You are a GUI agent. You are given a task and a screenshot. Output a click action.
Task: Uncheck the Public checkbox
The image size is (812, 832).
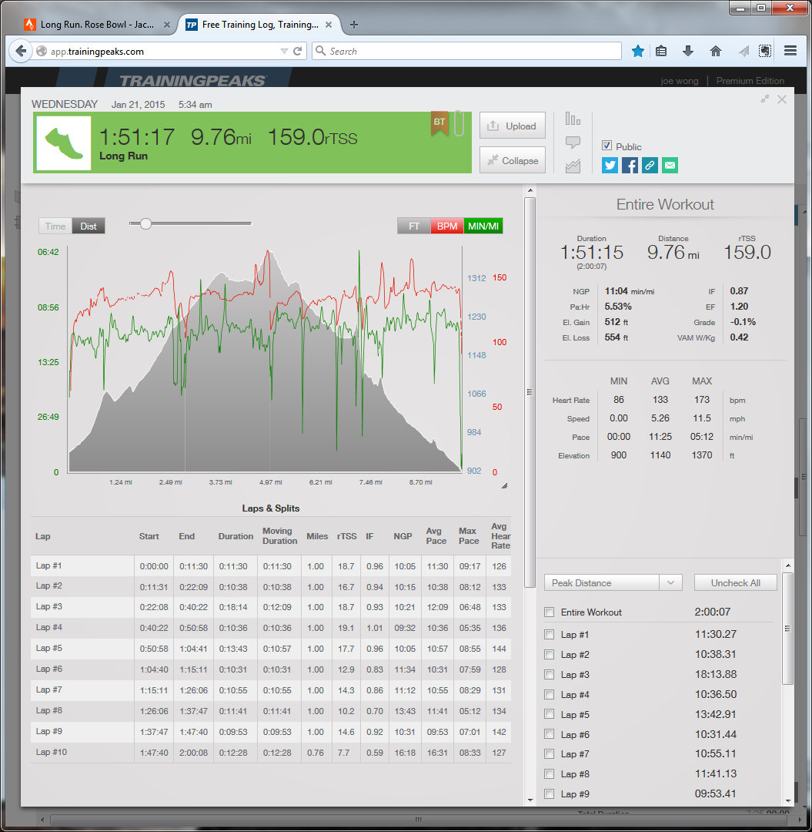(x=606, y=146)
